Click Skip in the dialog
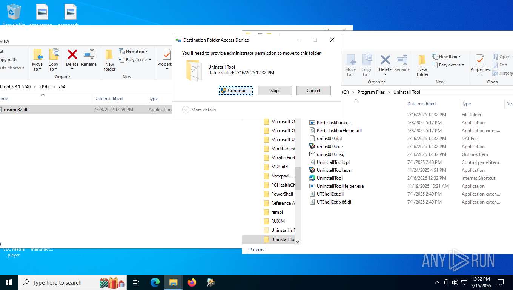 pyautogui.click(x=275, y=91)
